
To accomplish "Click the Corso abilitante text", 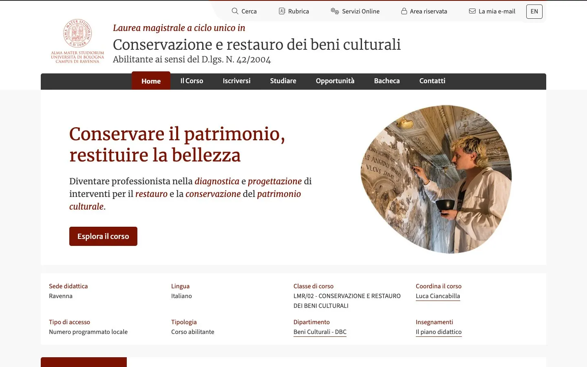I will tap(193, 332).
